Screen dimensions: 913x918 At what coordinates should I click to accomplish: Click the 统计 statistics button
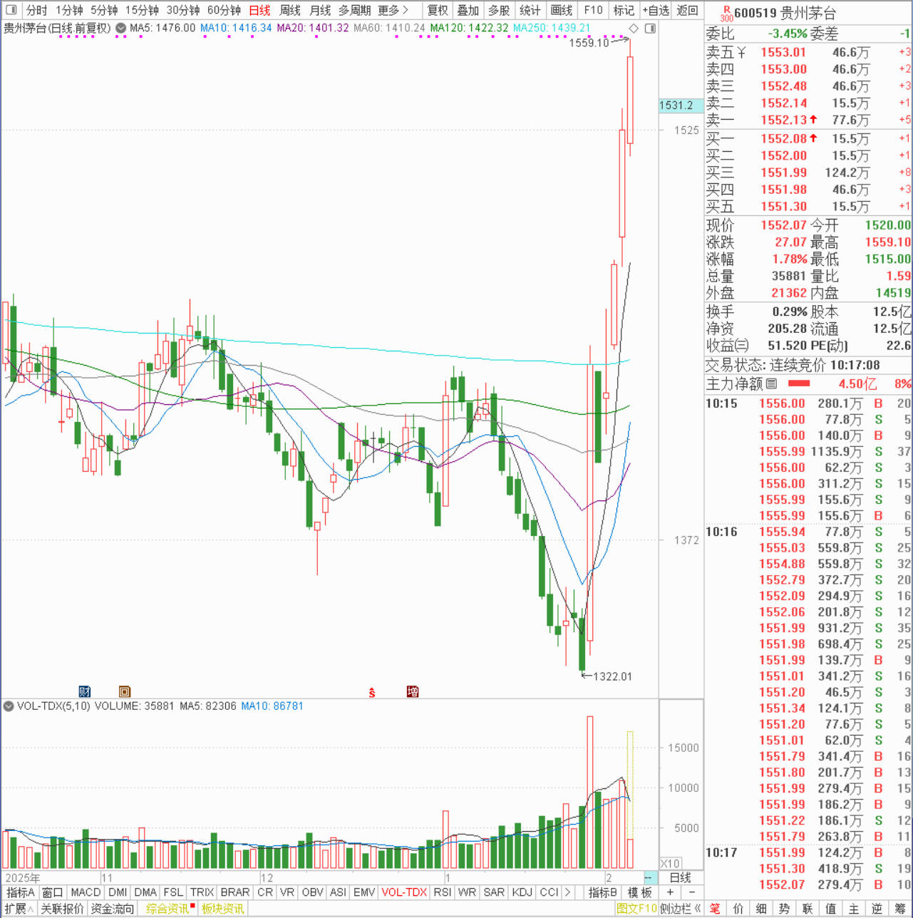530,10
